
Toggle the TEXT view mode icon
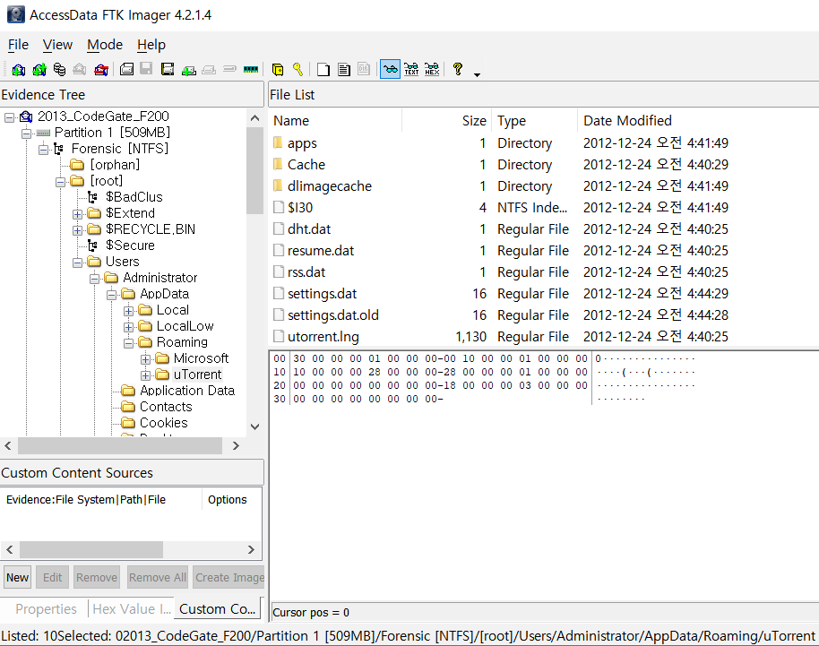(x=411, y=69)
